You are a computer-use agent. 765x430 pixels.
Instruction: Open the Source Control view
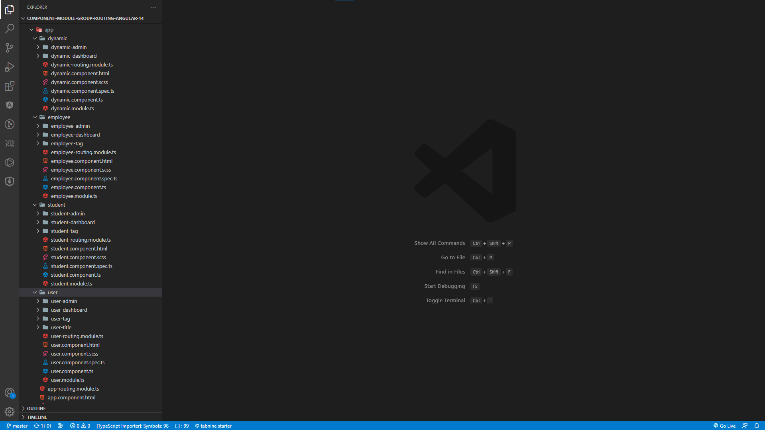[10, 47]
